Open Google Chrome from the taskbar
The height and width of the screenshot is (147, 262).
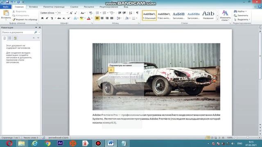[x=47, y=143]
